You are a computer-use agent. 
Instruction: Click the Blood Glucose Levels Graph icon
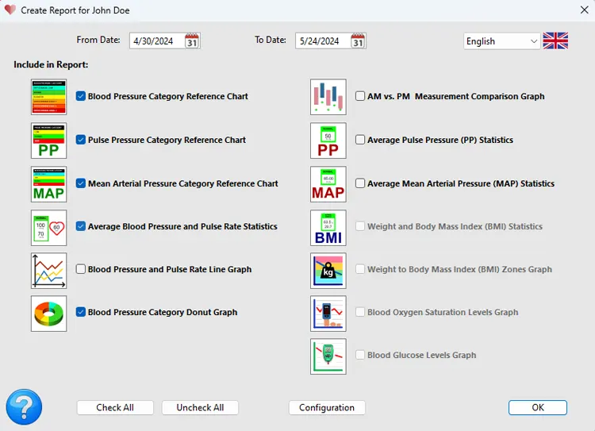pyautogui.click(x=328, y=356)
